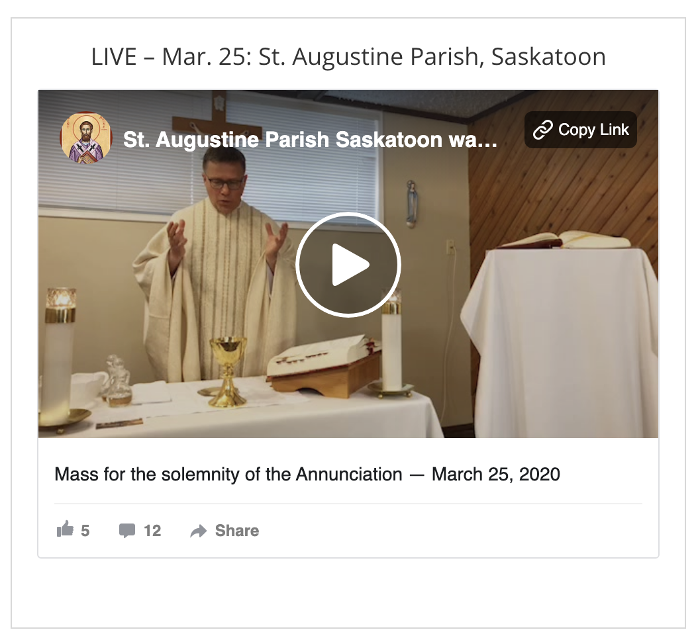The height and width of the screenshot is (638, 698).
Task: Click the Copy Link text label
Action: [x=593, y=130]
